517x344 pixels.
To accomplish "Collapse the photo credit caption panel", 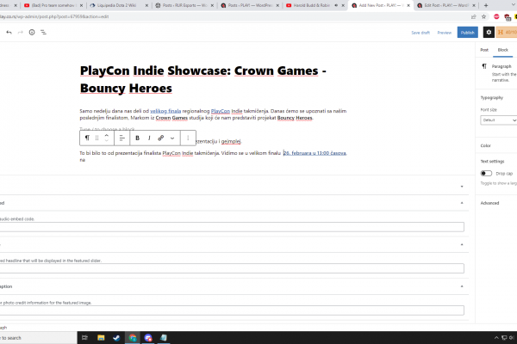I will 462,286.
